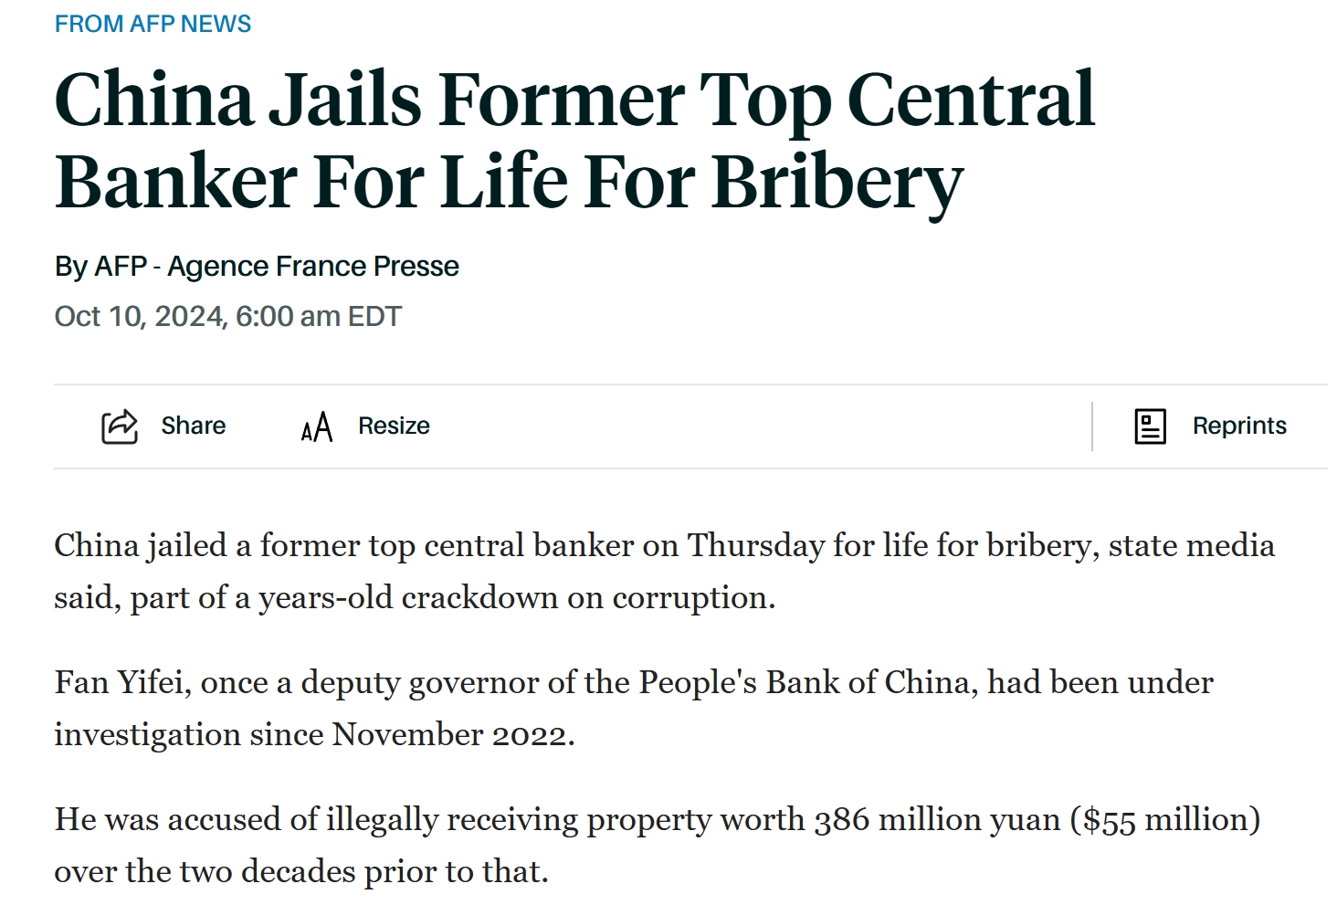Click the opening paragraph about Thursday's sentencing
Image resolution: width=1337 pixels, height=905 pixels.
pyautogui.click(x=664, y=571)
